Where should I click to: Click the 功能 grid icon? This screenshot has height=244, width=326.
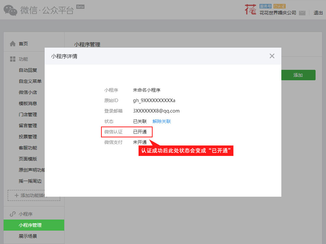(13, 59)
